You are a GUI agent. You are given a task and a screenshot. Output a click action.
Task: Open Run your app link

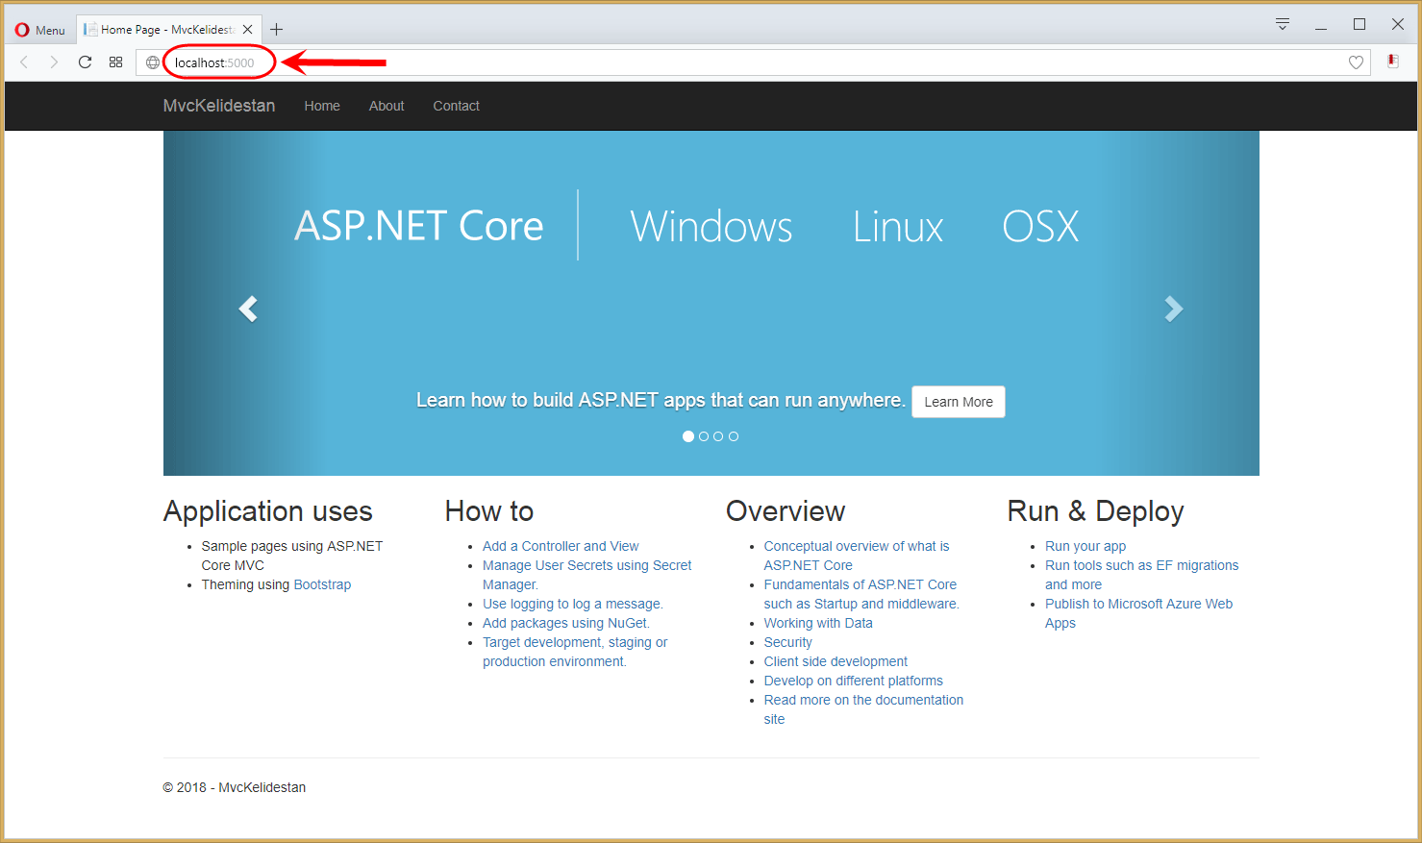click(x=1085, y=546)
